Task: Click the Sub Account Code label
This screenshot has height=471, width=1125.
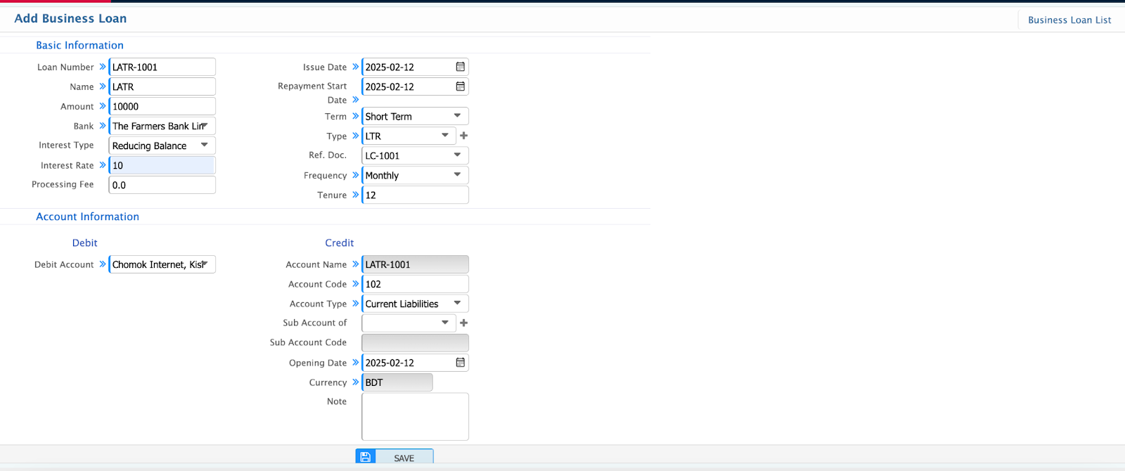Action: [x=308, y=342]
